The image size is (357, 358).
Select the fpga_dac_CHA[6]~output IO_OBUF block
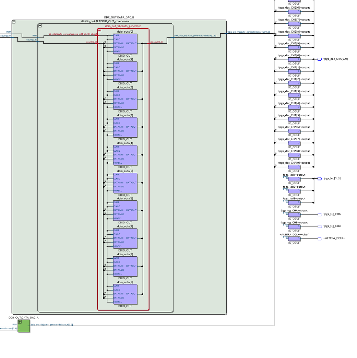click(294, 131)
